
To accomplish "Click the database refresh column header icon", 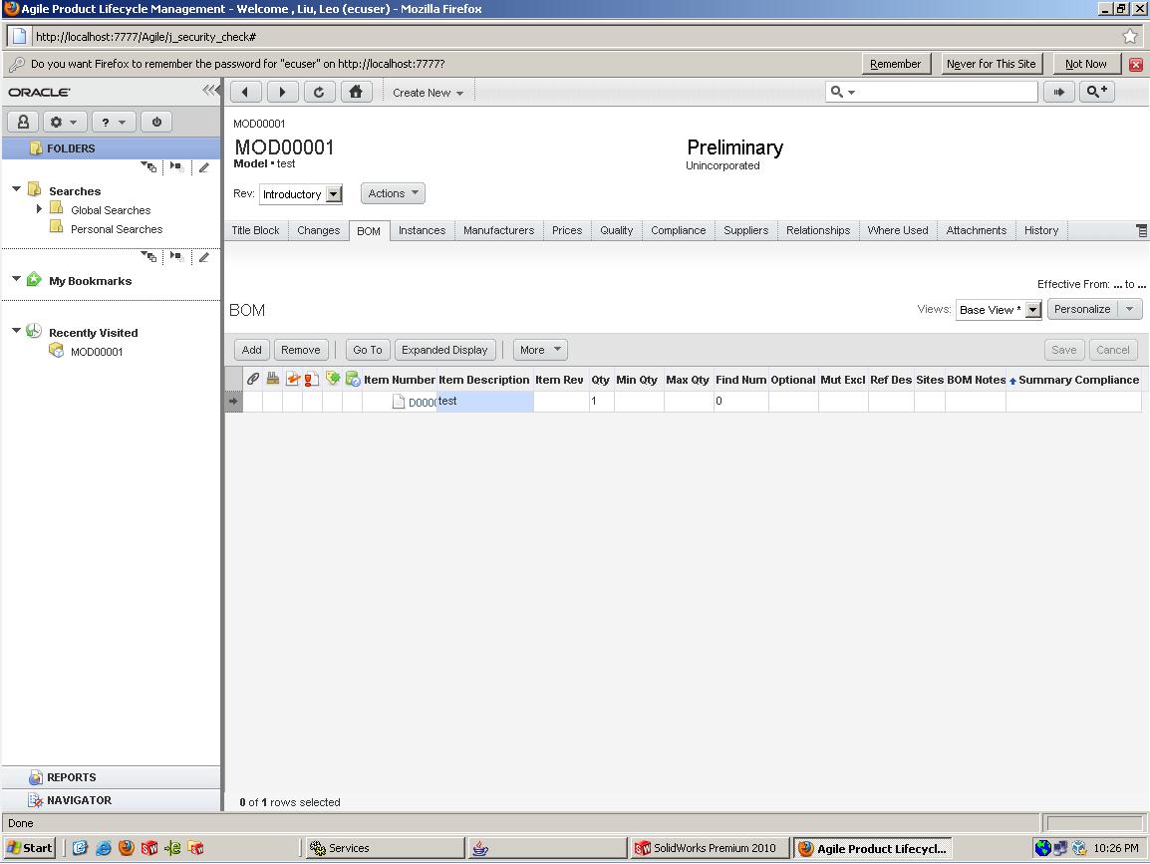I will [x=353, y=380].
